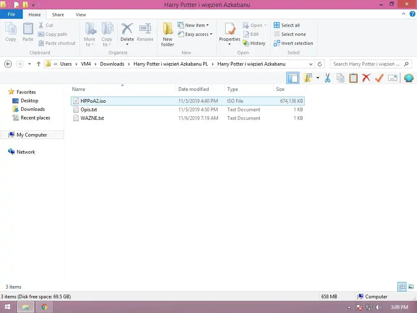Click Downloads in the address breadcrumb
The width and height of the screenshot is (417, 313).
[x=112, y=64]
